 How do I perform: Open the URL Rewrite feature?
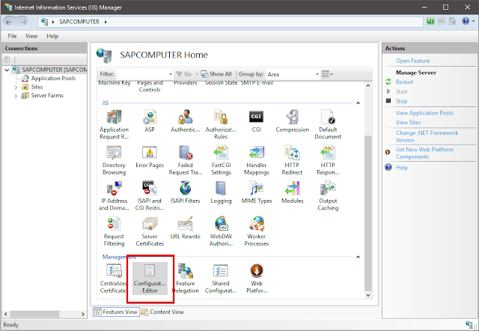[185, 228]
